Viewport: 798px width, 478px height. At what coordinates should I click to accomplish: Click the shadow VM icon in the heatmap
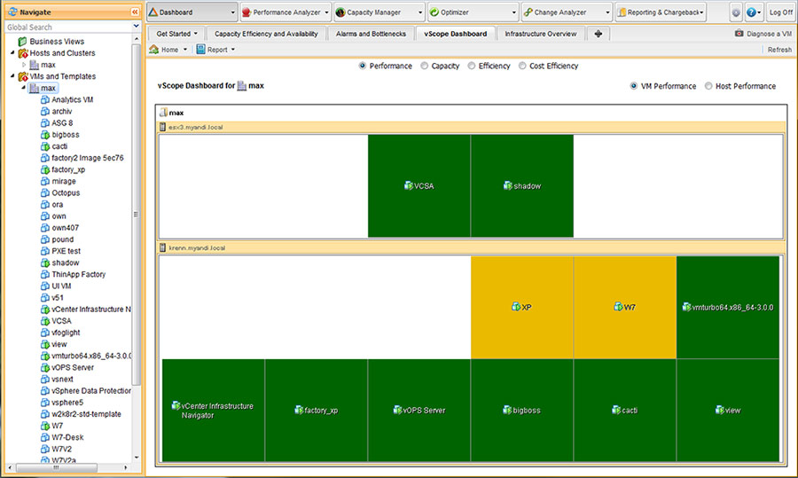tap(507, 185)
